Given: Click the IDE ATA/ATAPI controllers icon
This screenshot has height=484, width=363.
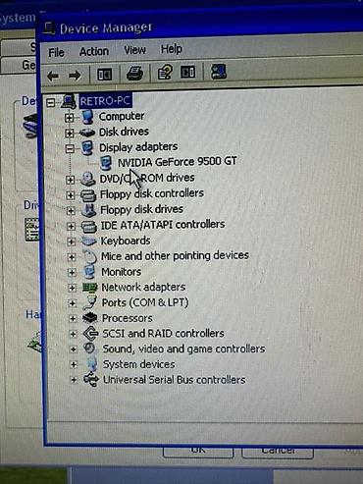Looking at the screenshot, I should click(88, 226).
